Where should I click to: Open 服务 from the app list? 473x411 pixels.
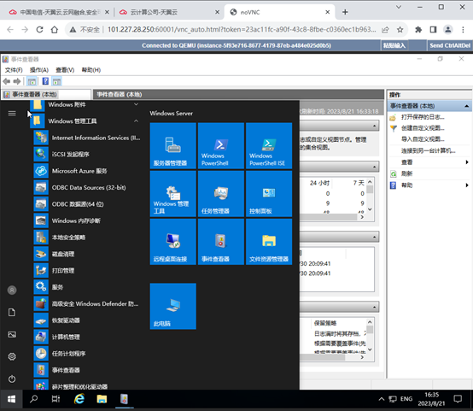tap(87, 287)
